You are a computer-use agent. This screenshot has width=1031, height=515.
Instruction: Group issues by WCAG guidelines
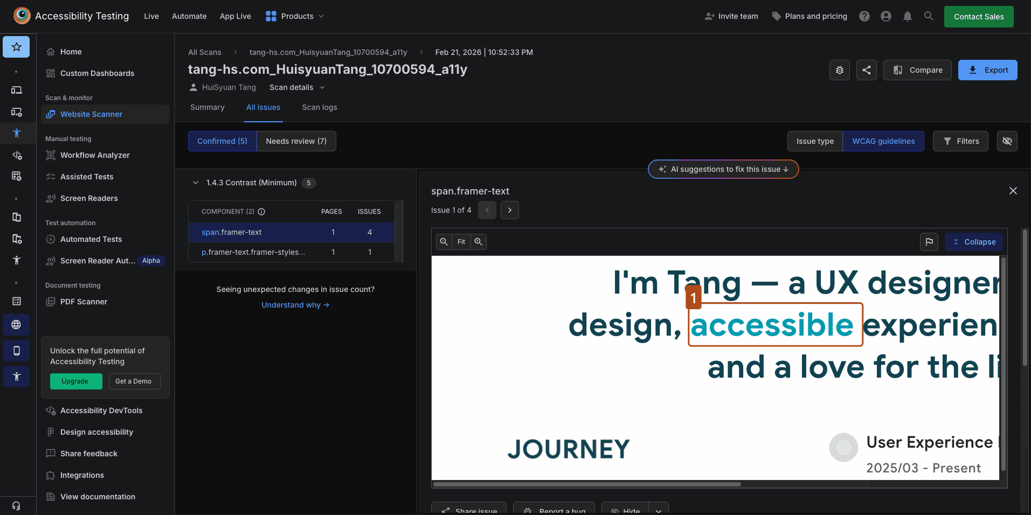[883, 141]
